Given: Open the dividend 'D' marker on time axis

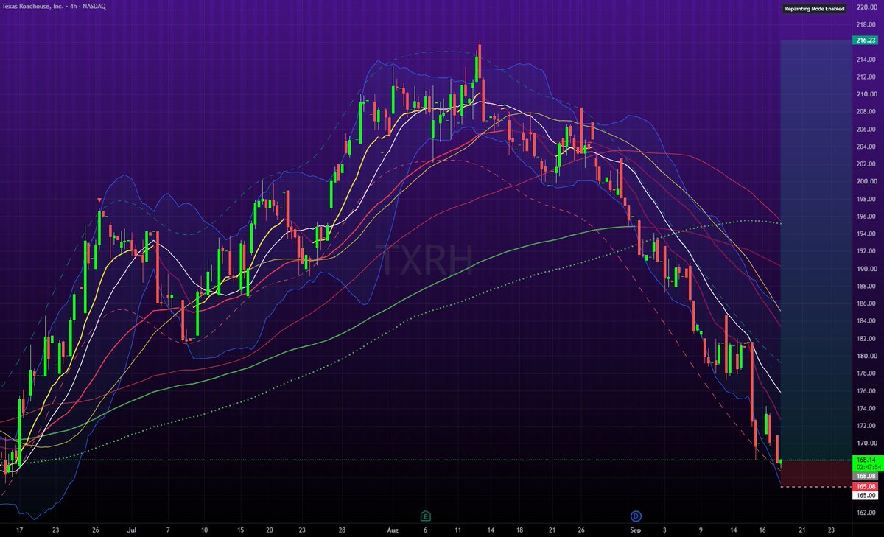Looking at the screenshot, I should (x=636, y=516).
